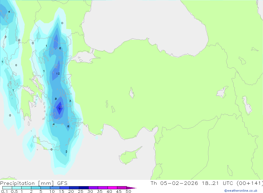Screen dimensions: 263x193
Task: Click the "12" precipitation value on the map
Action: (x=58, y=73)
